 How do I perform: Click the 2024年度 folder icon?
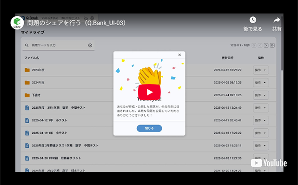point(27,83)
